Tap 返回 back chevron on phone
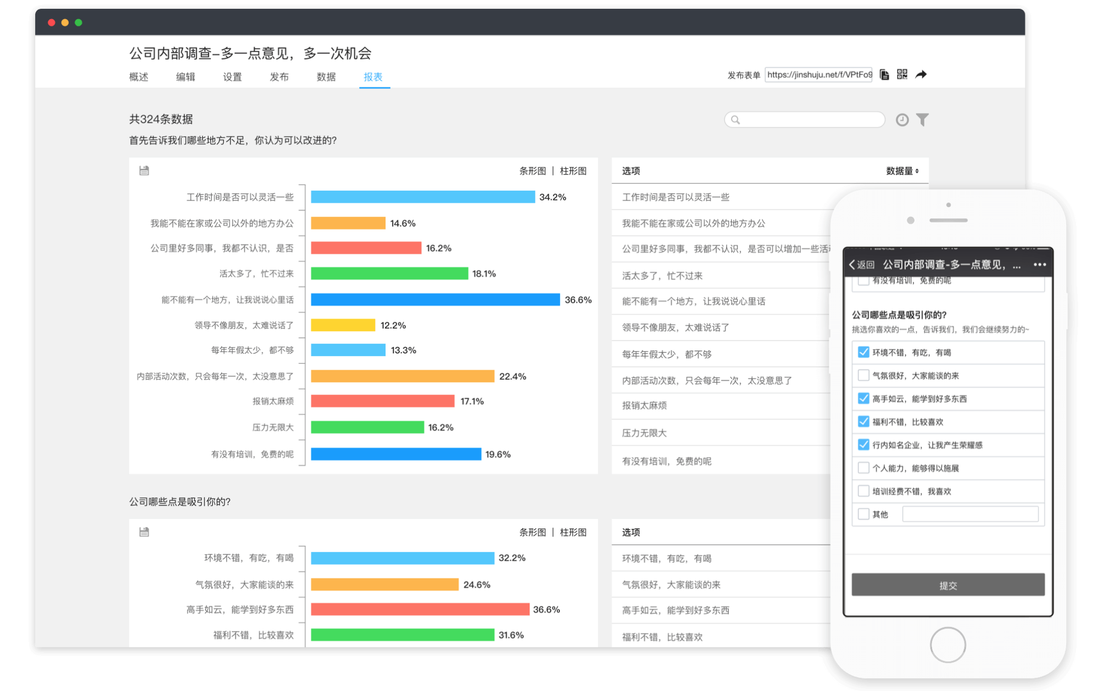Viewport: 1093px width, 691px height. (861, 265)
